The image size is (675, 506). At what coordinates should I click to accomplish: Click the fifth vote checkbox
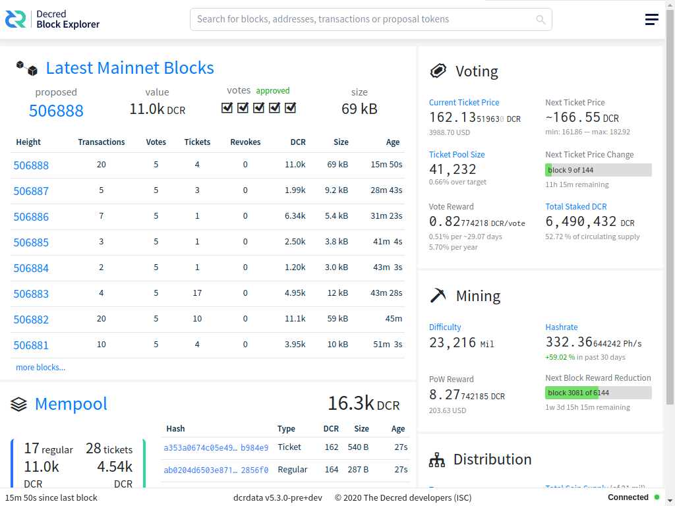(x=290, y=107)
